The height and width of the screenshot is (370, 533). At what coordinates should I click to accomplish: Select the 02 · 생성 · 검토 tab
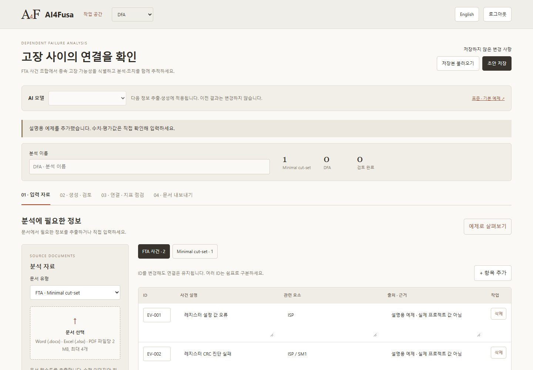(x=76, y=195)
